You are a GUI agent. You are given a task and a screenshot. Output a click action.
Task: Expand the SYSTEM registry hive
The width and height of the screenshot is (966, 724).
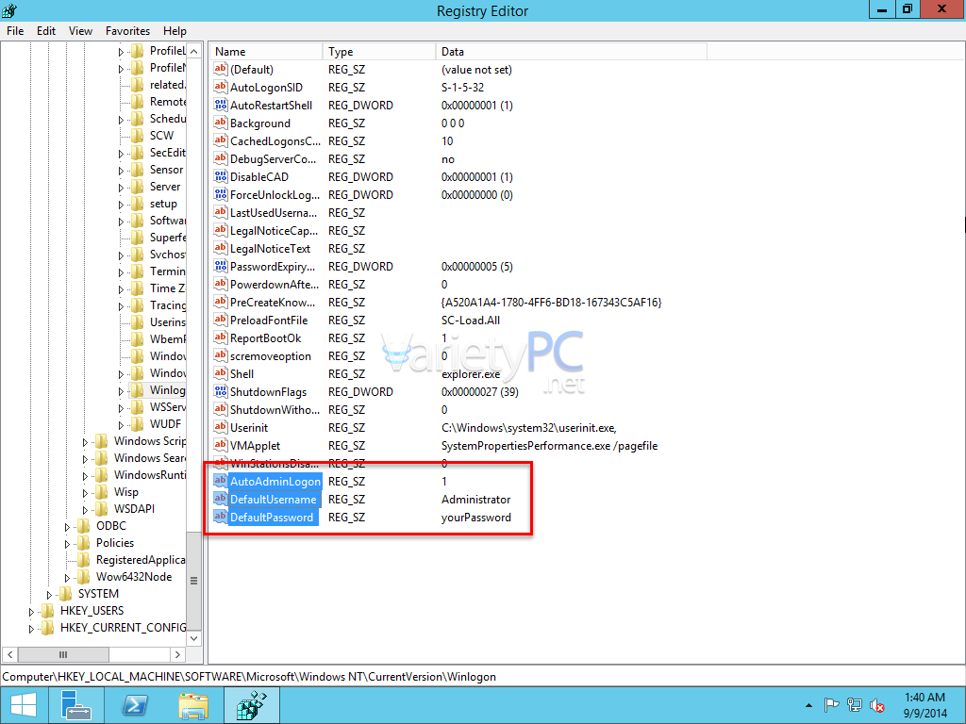51,595
